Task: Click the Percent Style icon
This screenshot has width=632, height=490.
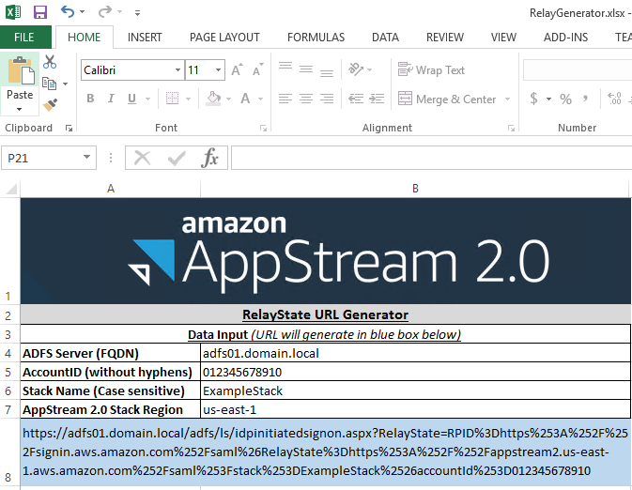Action: click(565, 99)
